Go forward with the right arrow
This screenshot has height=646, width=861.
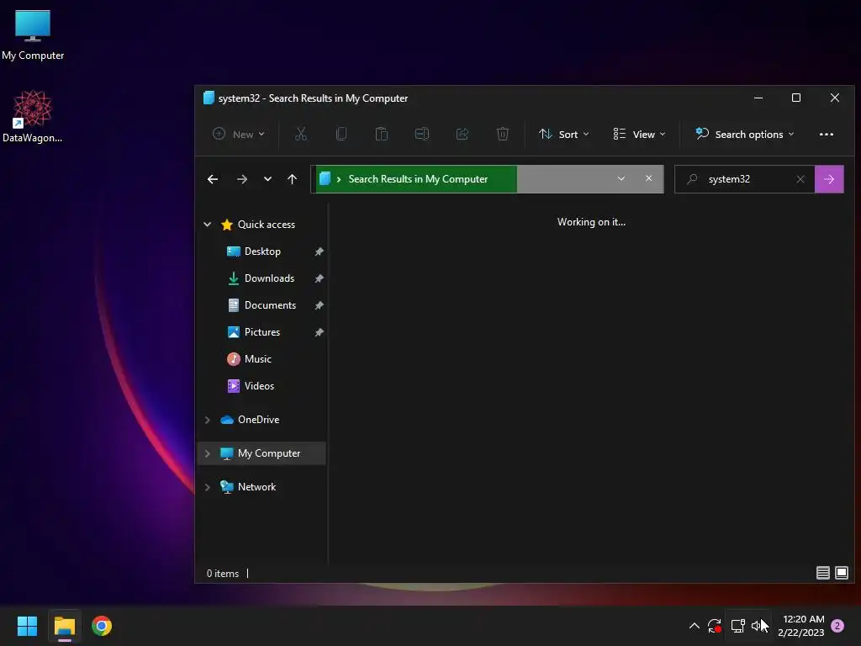(241, 179)
